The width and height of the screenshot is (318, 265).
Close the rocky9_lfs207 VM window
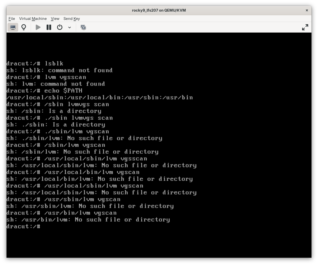[x=307, y=10]
